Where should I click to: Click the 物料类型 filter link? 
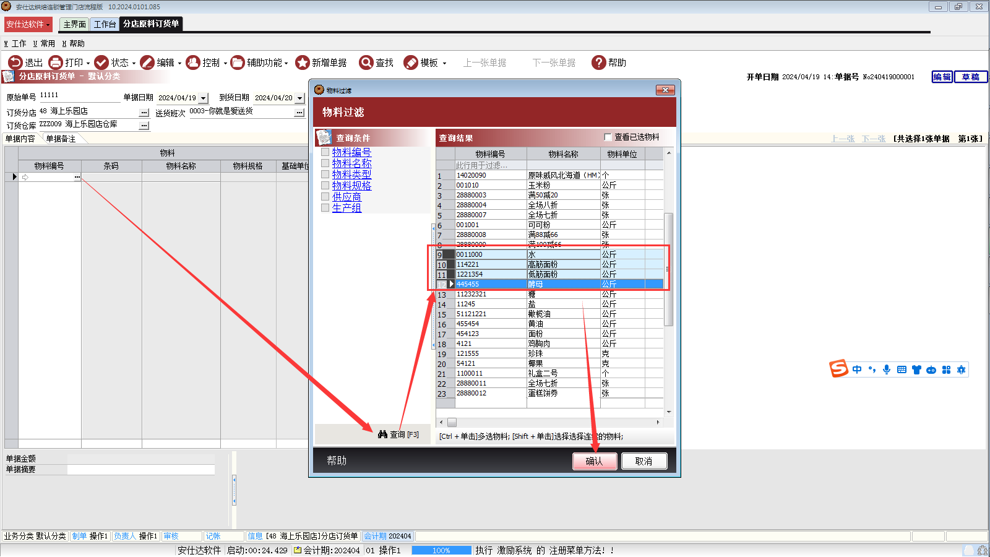[351, 175]
